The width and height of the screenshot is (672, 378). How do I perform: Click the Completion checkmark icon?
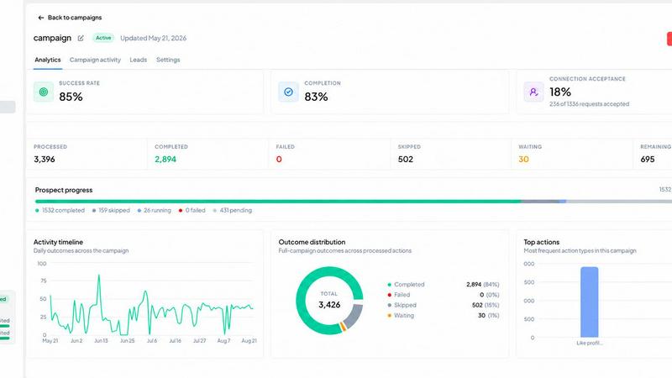point(288,92)
